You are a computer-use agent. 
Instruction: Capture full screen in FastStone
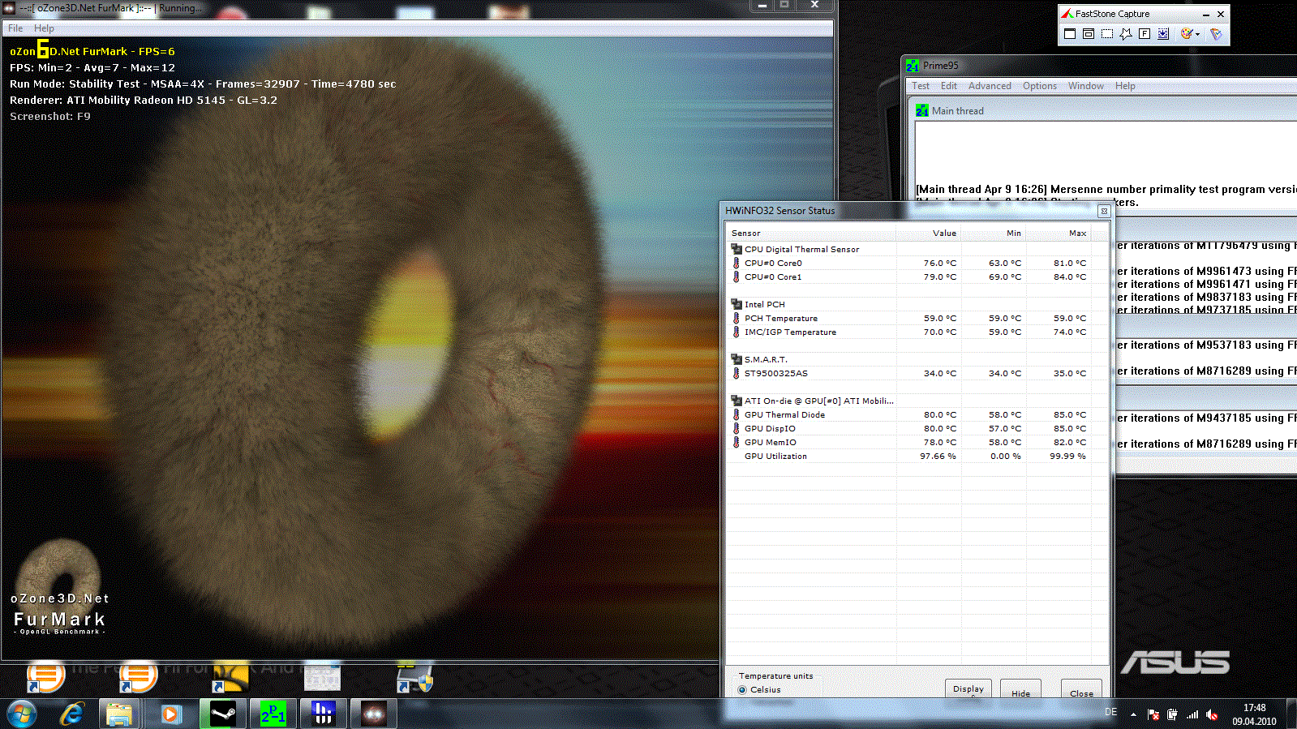[1145, 34]
